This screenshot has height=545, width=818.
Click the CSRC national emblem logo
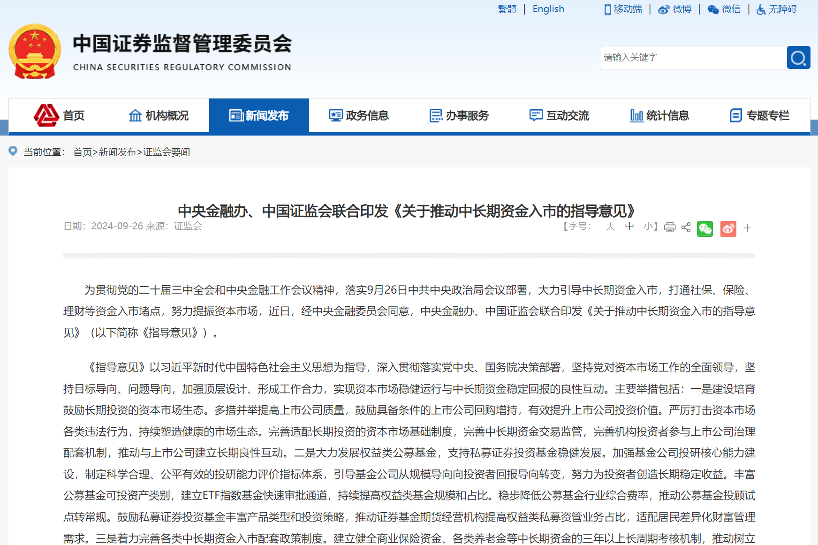tap(34, 51)
